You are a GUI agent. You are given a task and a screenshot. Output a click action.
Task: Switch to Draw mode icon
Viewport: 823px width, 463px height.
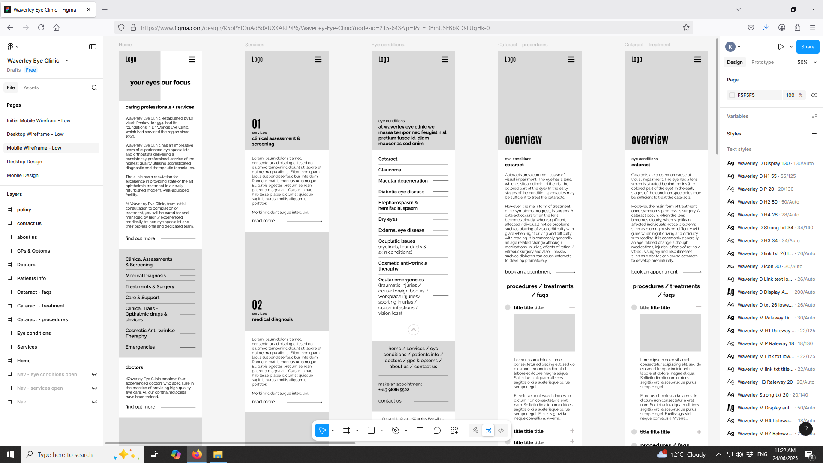tap(475, 430)
